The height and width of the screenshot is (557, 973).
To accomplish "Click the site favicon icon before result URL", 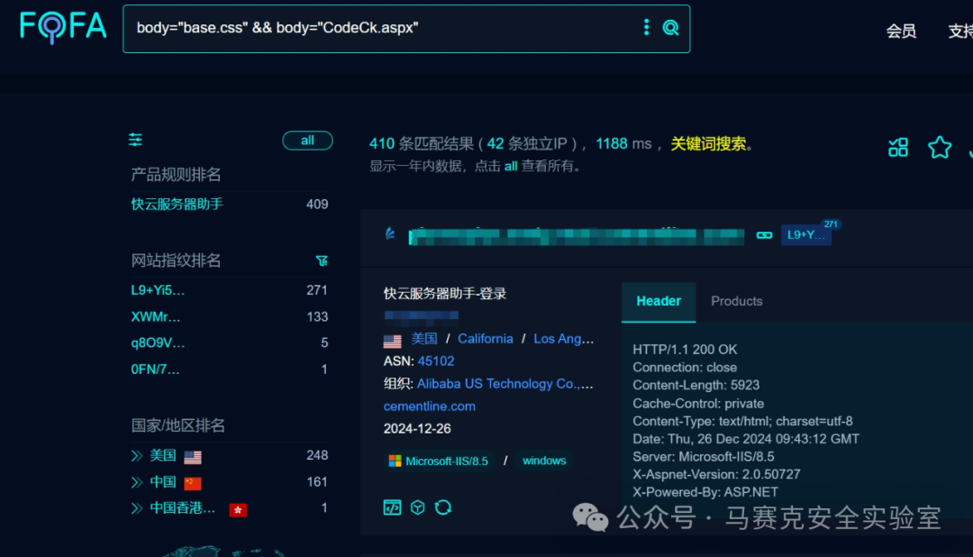I will click(390, 234).
